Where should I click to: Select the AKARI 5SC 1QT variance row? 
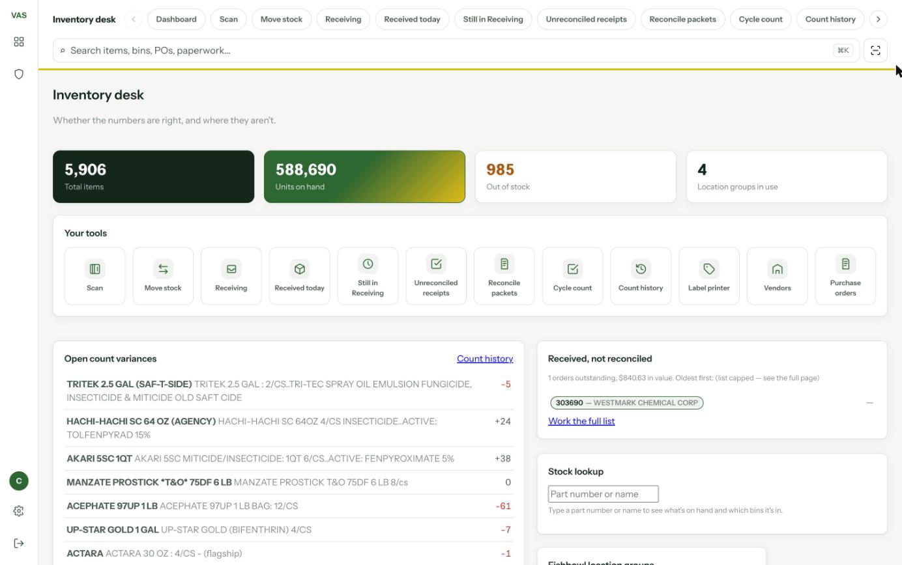point(289,458)
